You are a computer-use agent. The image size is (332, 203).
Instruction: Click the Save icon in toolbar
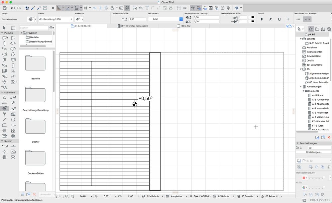[5, 8]
